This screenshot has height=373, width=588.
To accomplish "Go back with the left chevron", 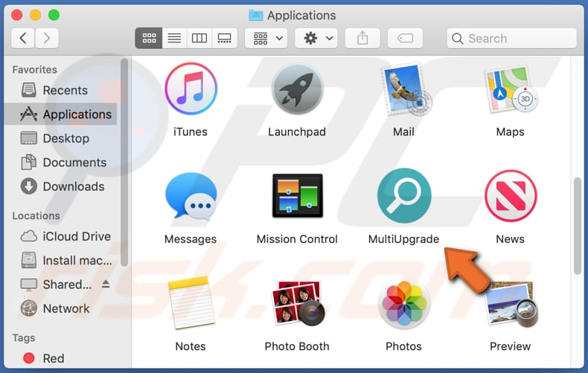I will click(x=23, y=38).
